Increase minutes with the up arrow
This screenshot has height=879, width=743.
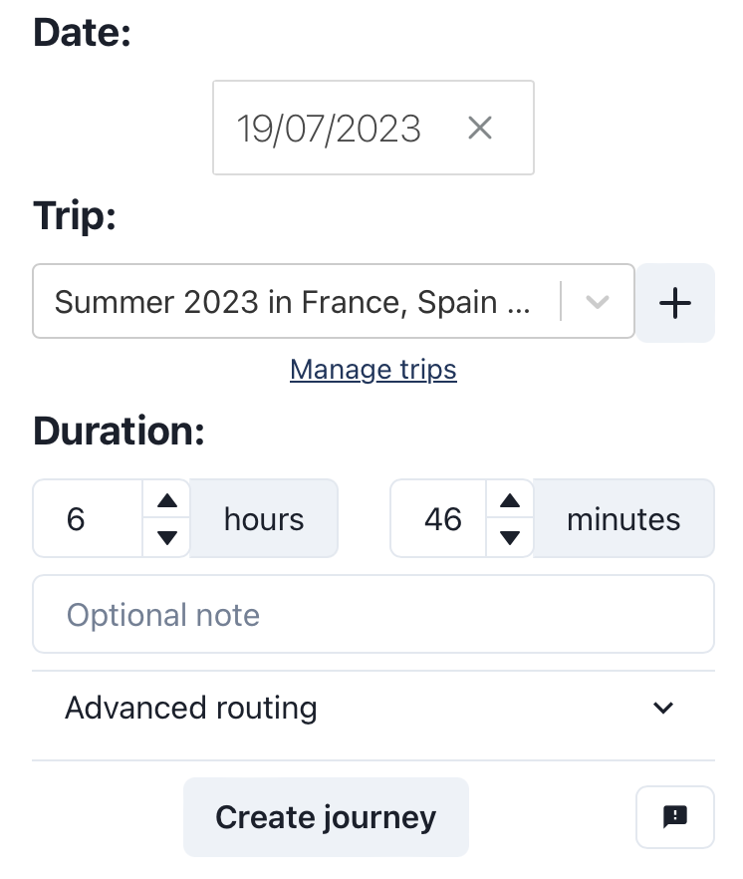[510, 501]
